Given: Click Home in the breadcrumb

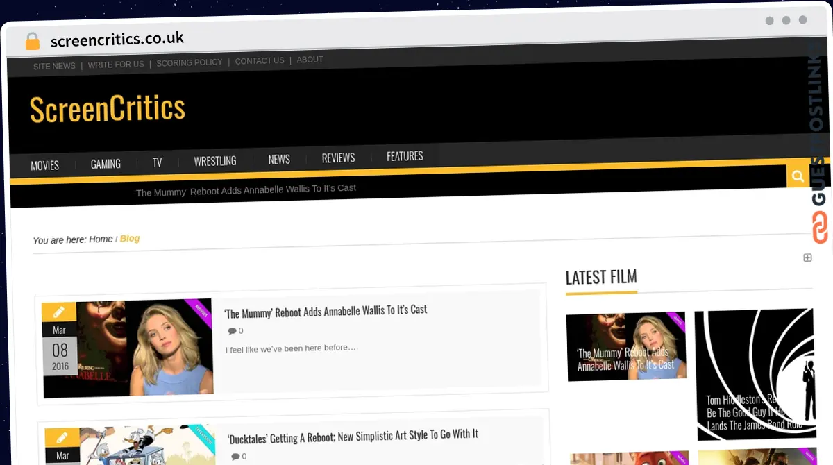Looking at the screenshot, I should click(101, 239).
